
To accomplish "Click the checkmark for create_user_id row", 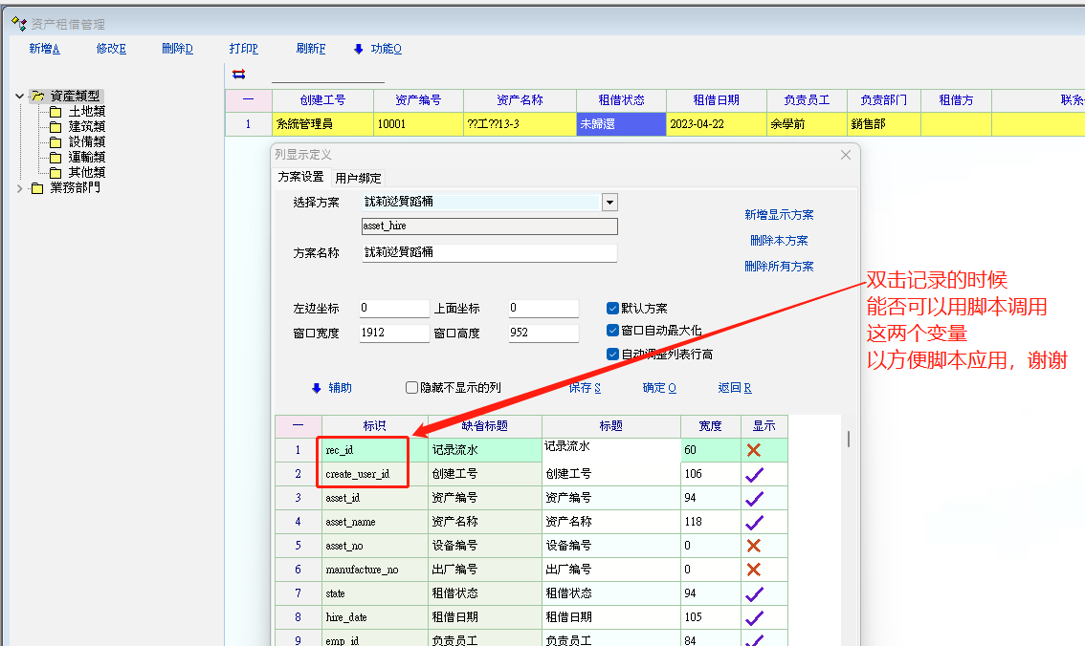I will (x=754, y=474).
